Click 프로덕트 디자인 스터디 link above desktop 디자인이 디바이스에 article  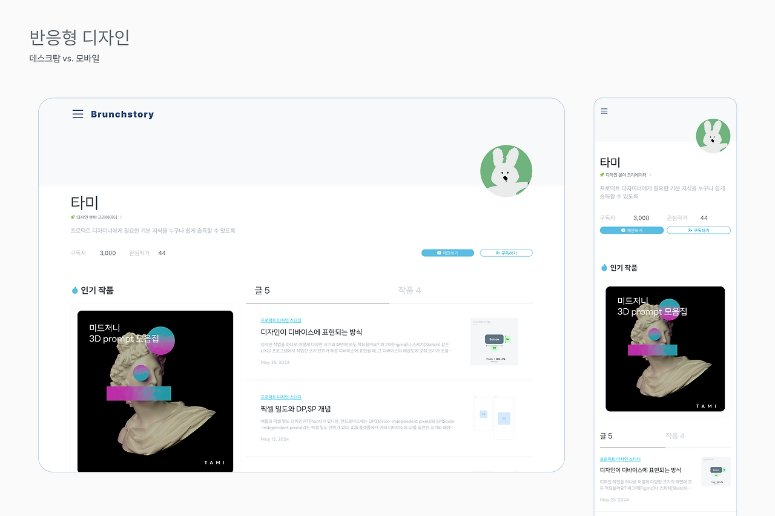[x=280, y=320]
